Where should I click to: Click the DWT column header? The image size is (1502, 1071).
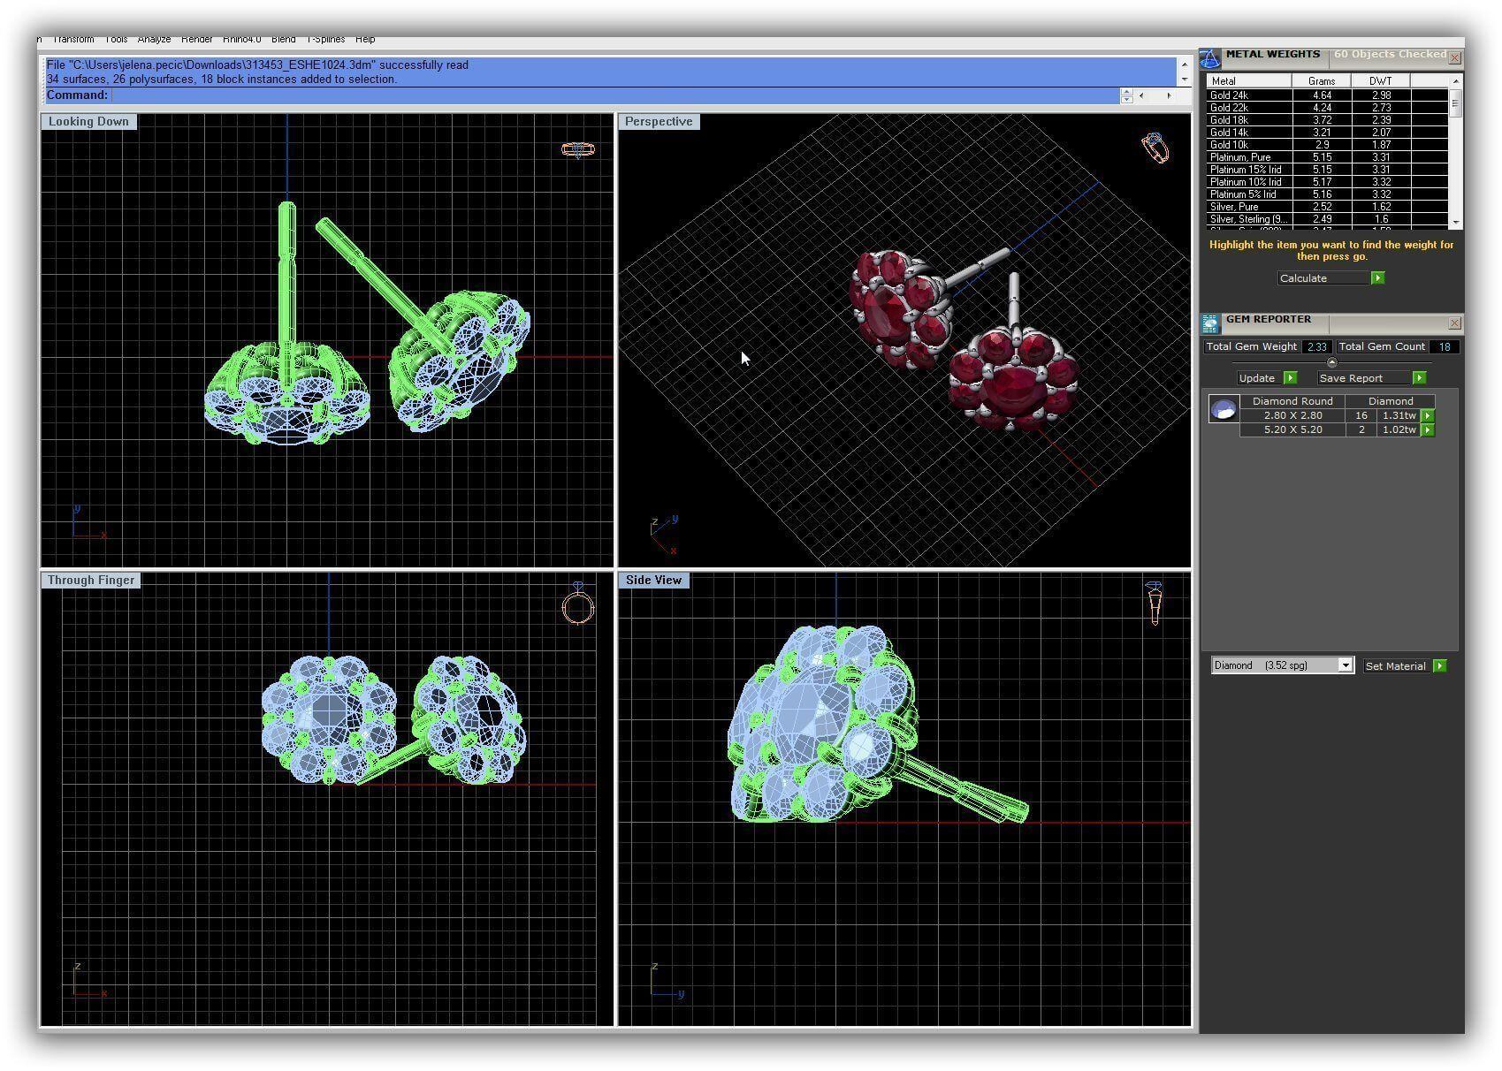click(x=1381, y=80)
